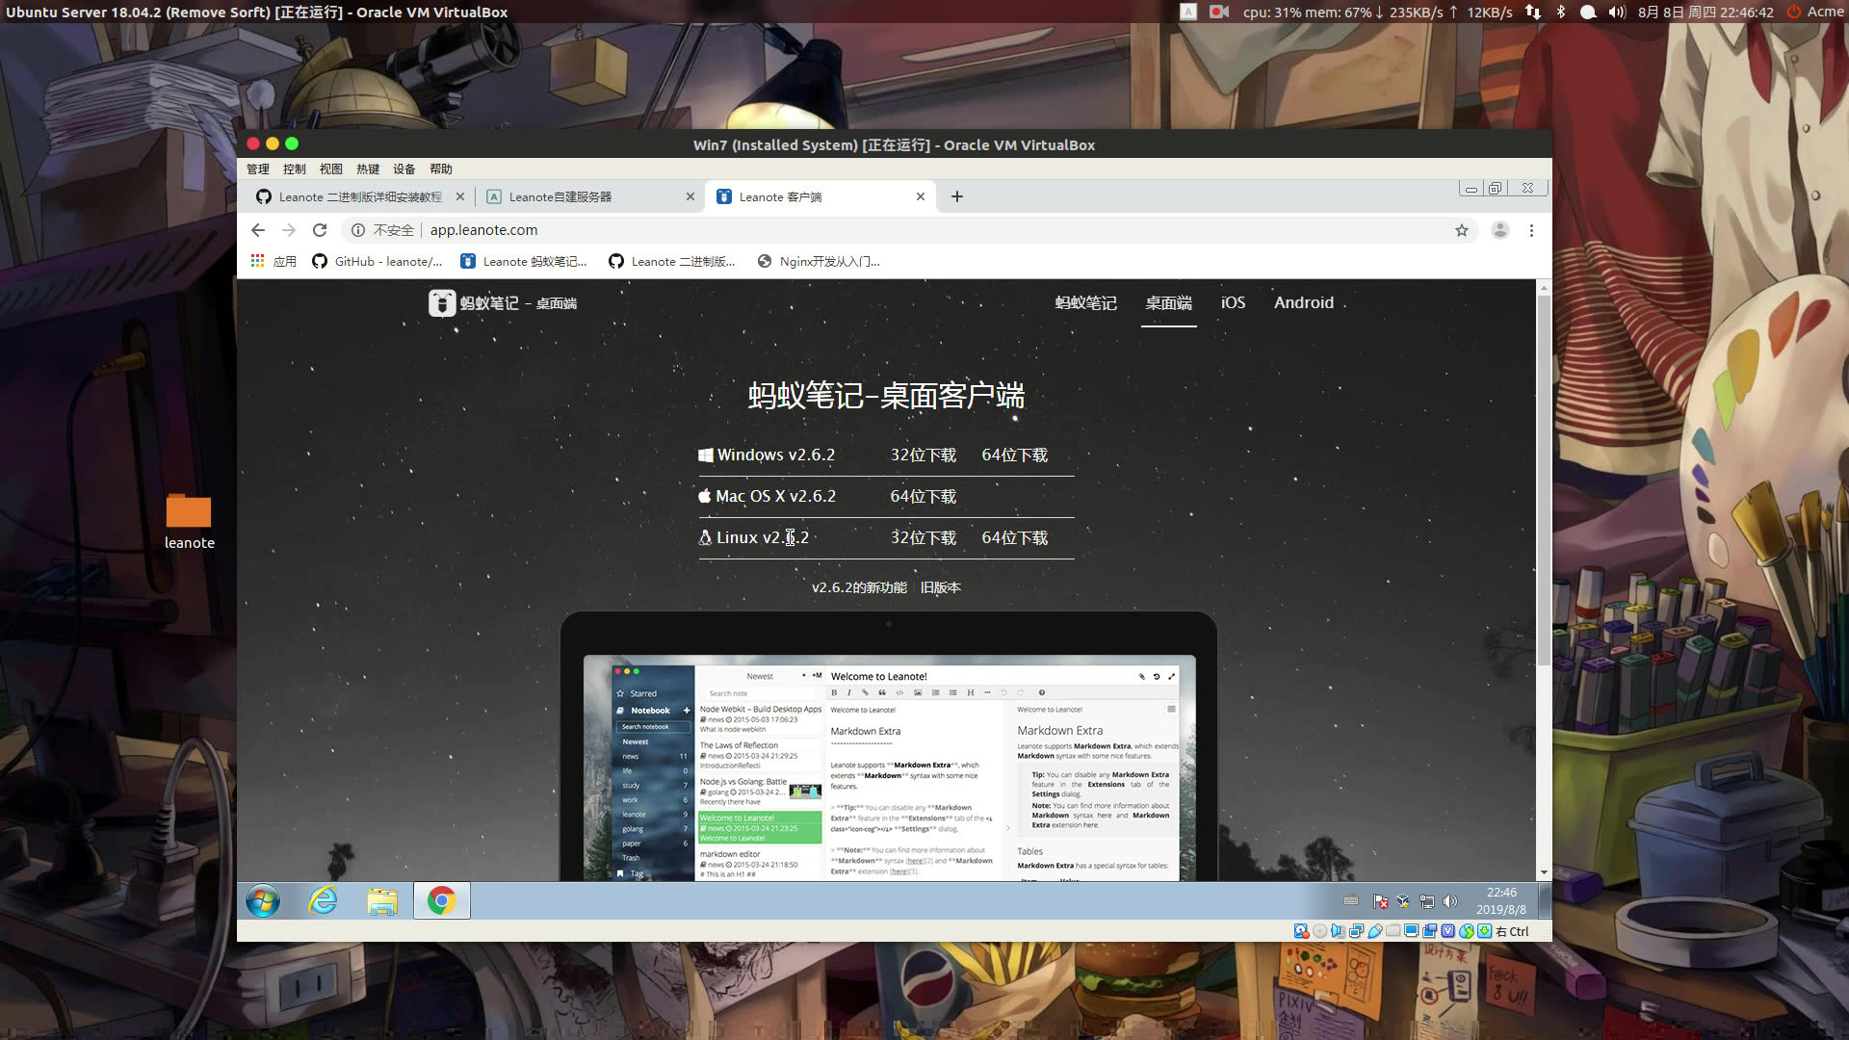Open Leanote 蚂蚁笔记 bookmark
The width and height of the screenshot is (1849, 1040).
[x=524, y=261]
